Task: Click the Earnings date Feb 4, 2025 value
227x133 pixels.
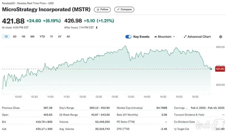Action: click(208, 108)
